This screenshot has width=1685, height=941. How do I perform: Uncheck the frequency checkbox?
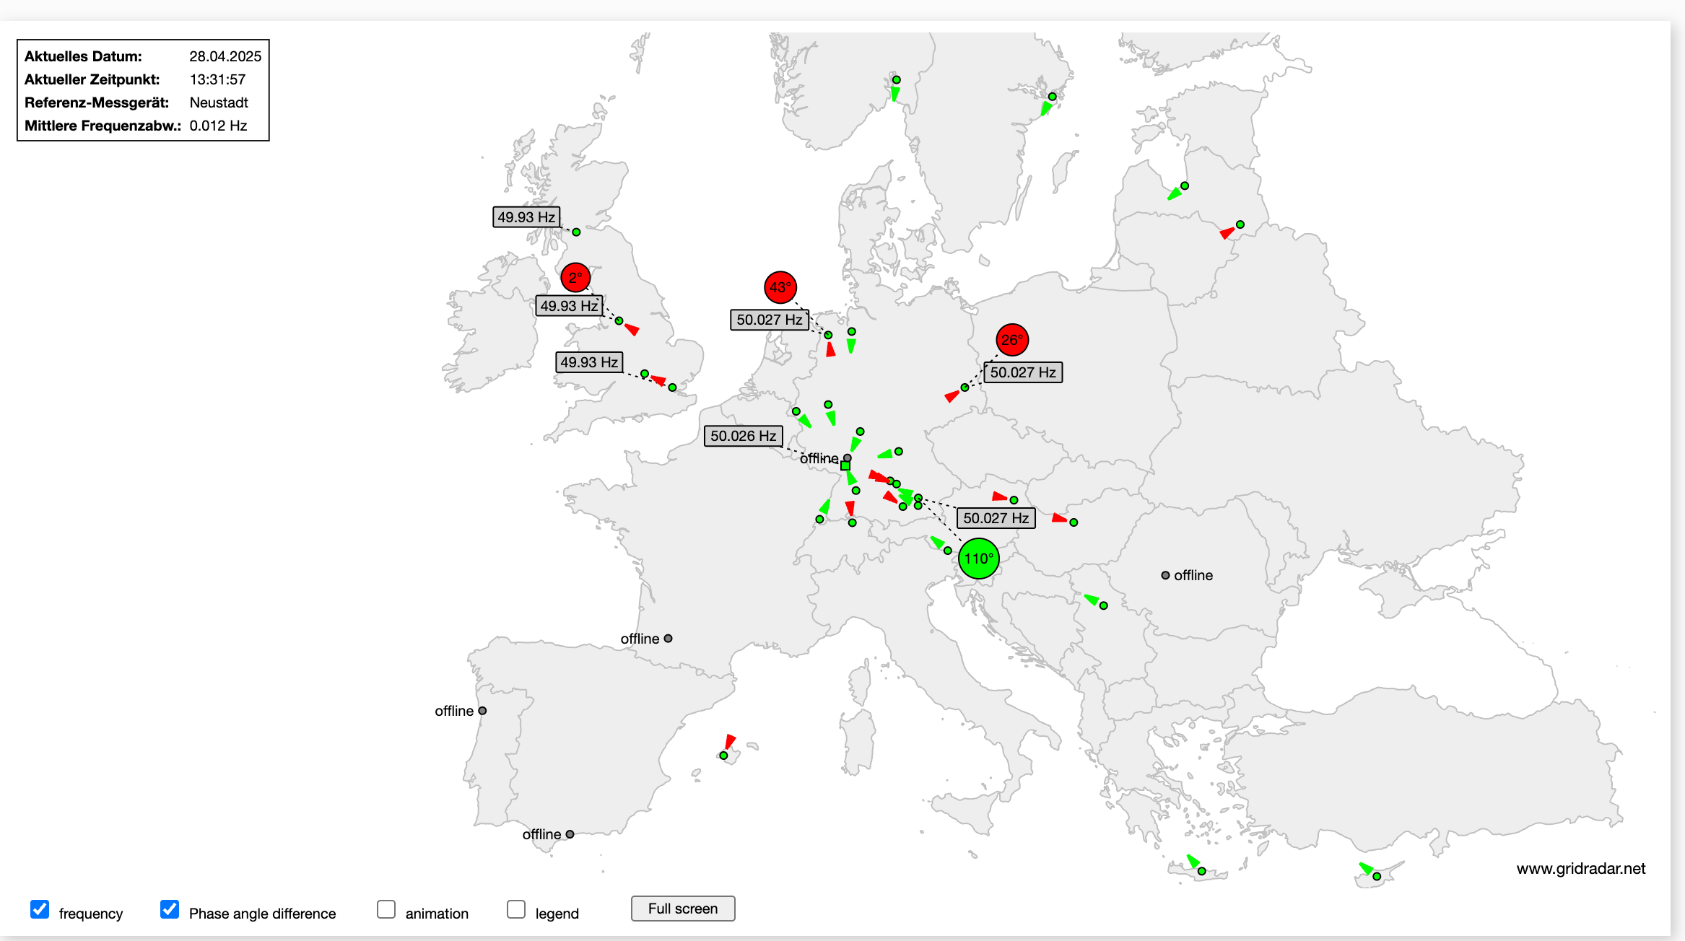(x=40, y=909)
